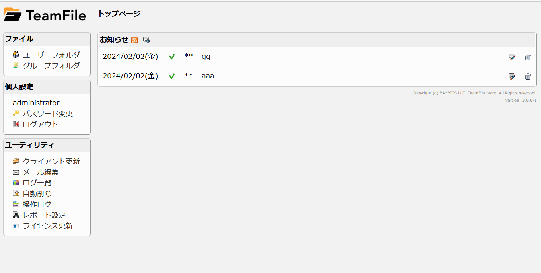
Task: Edit the 'aaa' announcement
Action: coord(512,76)
